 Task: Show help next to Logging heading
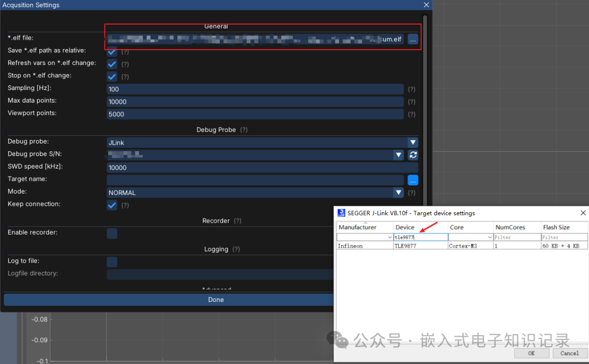click(x=236, y=249)
